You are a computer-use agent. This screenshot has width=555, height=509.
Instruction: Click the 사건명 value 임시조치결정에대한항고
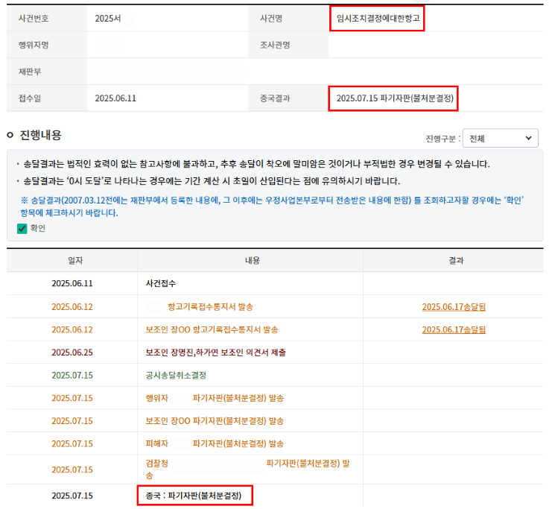coord(379,18)
